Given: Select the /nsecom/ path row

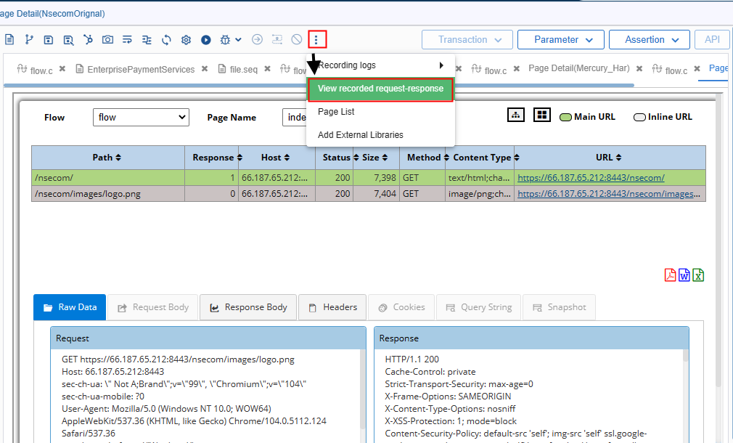Looking at the screenshot, I should tap(369, 178).
